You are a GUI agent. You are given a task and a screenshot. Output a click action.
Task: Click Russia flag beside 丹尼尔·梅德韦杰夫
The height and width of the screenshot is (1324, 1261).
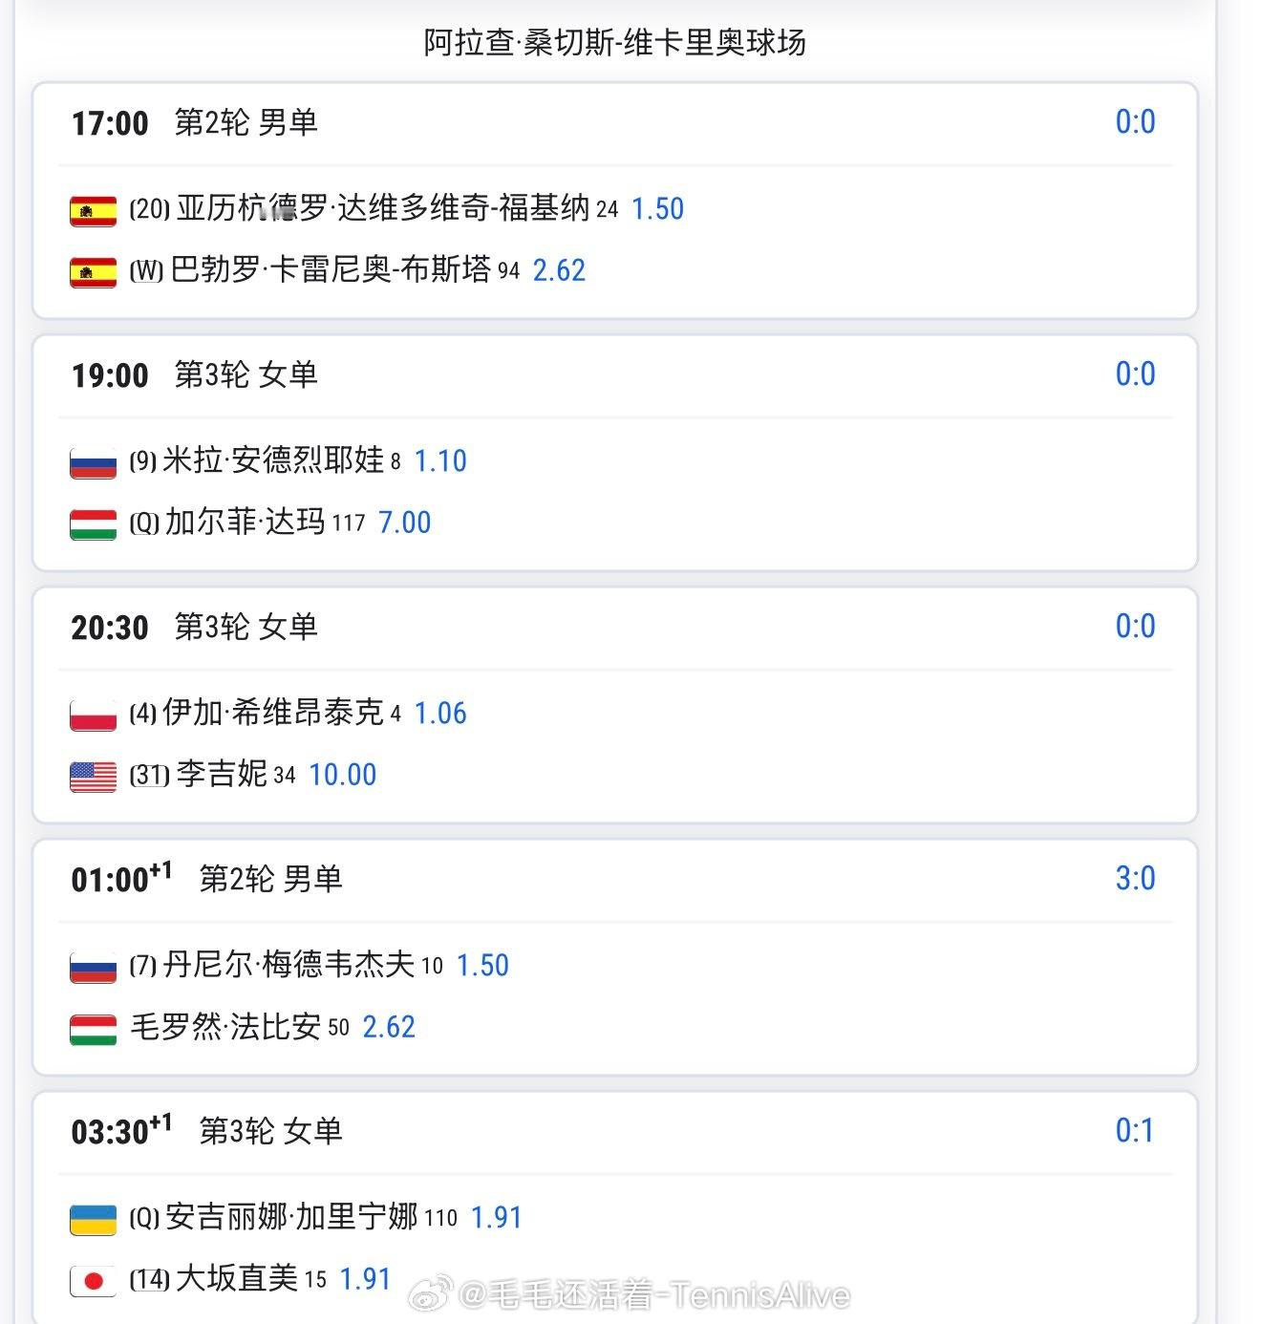(93, 968)
